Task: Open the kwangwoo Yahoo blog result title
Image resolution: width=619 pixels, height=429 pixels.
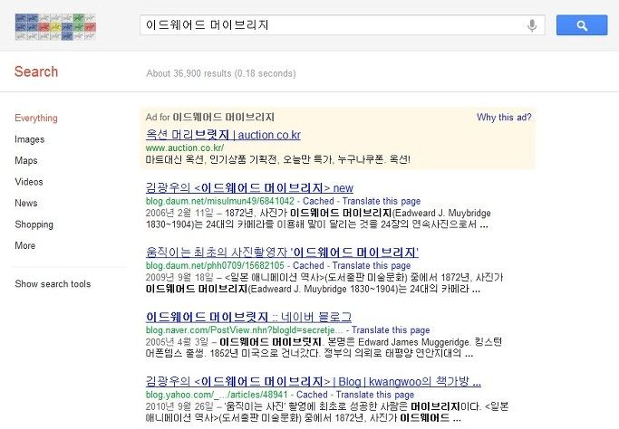Action: click(x=313, y=381)
